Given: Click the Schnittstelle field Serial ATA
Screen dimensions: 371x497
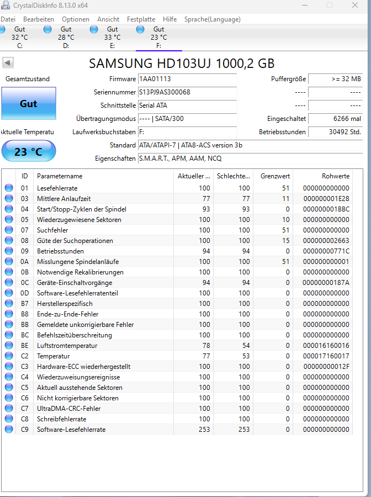Looking at the screenshot, I should tap(187, 105).
